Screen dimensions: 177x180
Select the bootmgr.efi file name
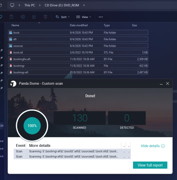[21, 72]
